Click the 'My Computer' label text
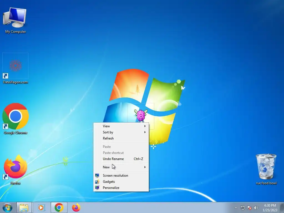284x213 pixels. pyautogui.click(x=16, y=32)
